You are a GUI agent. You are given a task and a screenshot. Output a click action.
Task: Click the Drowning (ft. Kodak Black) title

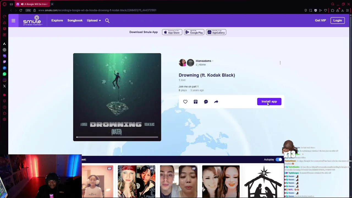[x=207, y=75]
